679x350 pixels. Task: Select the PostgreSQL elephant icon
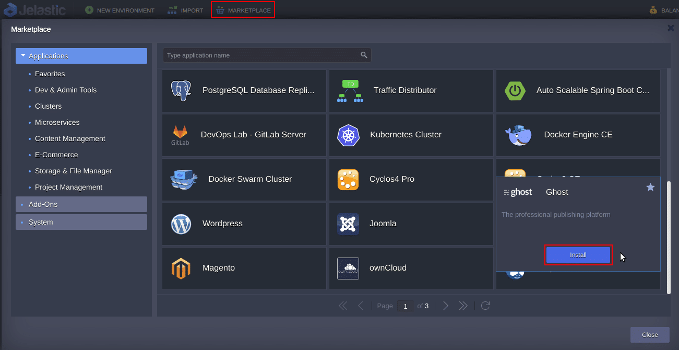181,91
